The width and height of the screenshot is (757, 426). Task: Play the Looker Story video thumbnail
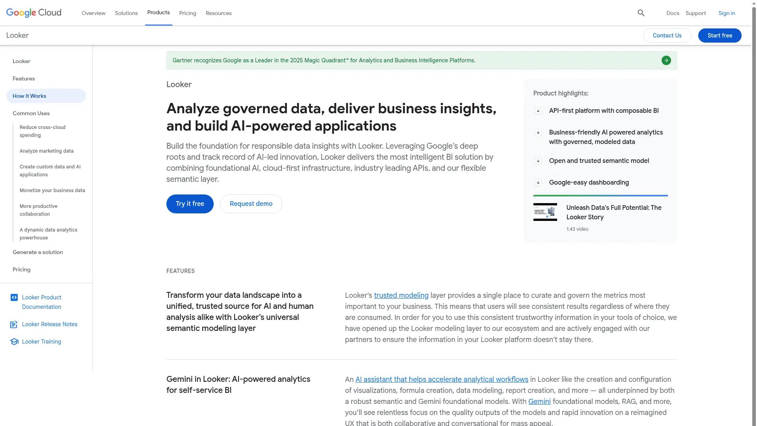pyautogui.click(x=545, y=212)
